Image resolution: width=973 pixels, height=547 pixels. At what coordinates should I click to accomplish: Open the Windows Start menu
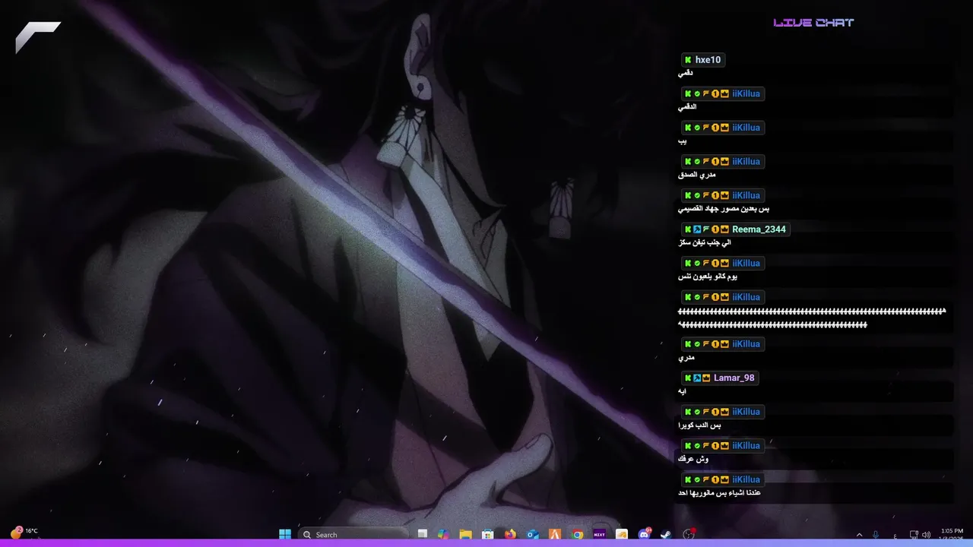(285, 534)
